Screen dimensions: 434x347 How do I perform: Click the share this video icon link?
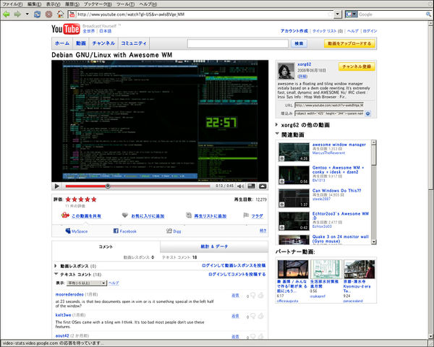65,215
